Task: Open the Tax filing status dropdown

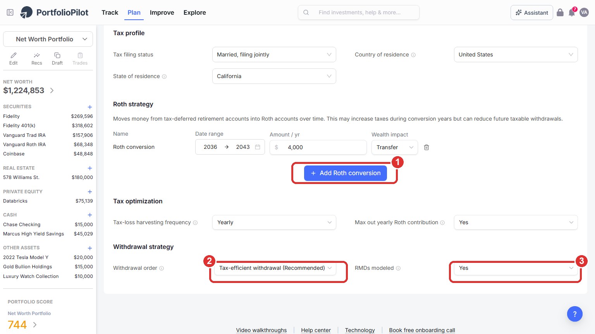Action: click(x=274, y=55)
